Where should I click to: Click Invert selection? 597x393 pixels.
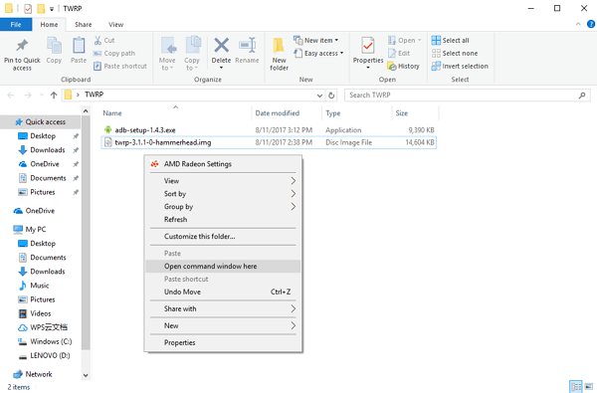click(460, 67)
